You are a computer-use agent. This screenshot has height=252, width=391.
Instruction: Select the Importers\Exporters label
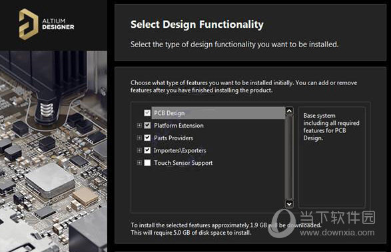(180, 150)
